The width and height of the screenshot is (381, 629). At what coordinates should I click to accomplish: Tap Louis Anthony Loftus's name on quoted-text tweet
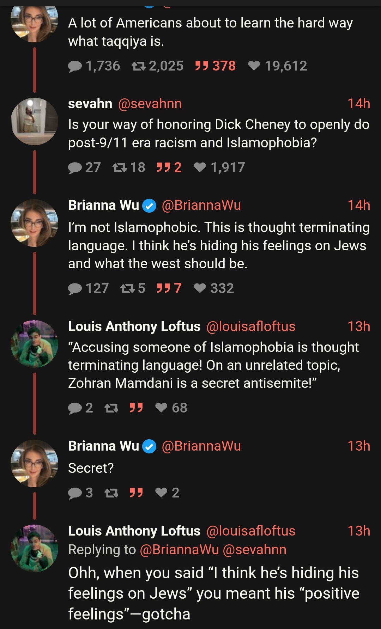pos(134,326)
